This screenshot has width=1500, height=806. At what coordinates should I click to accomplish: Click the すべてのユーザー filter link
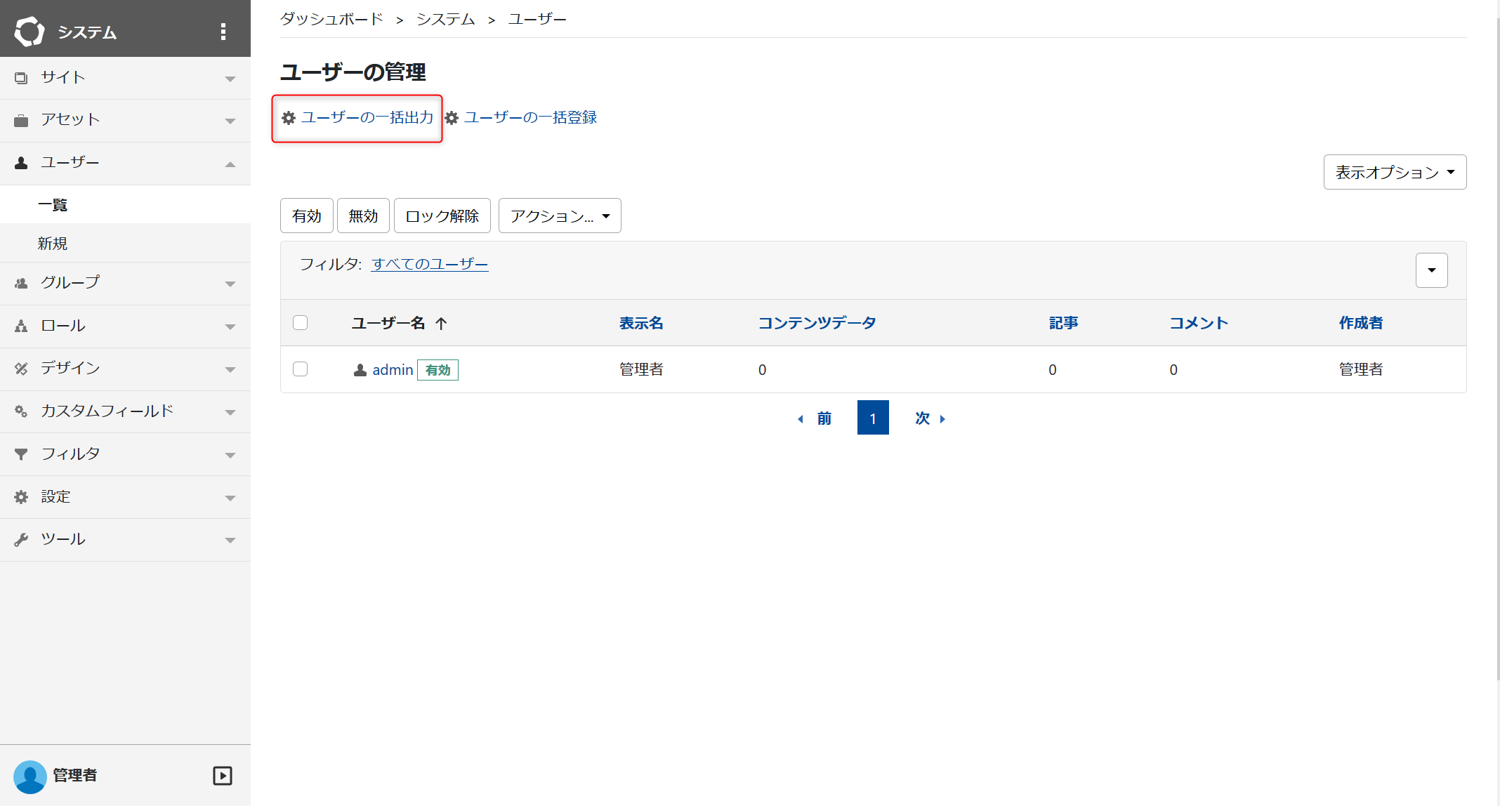tap(430, 264)
